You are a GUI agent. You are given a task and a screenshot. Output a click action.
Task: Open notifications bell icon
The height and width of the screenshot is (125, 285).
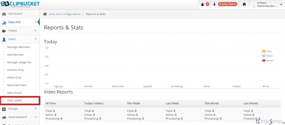(203, 4)
